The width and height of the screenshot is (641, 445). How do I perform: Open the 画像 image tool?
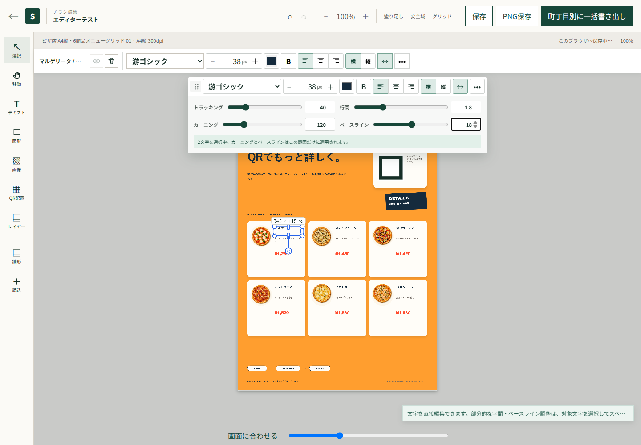point(17,164)
